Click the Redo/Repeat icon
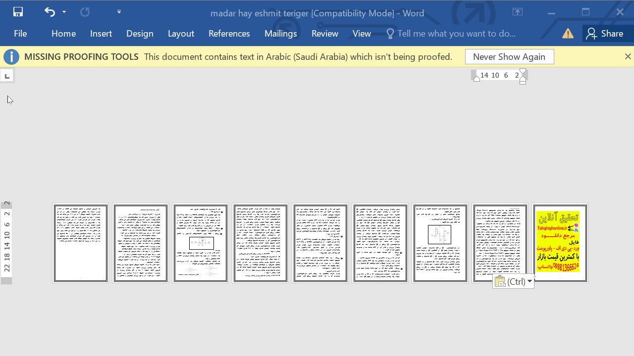Viewport: 634px width, 356px height. click(85, 12)
